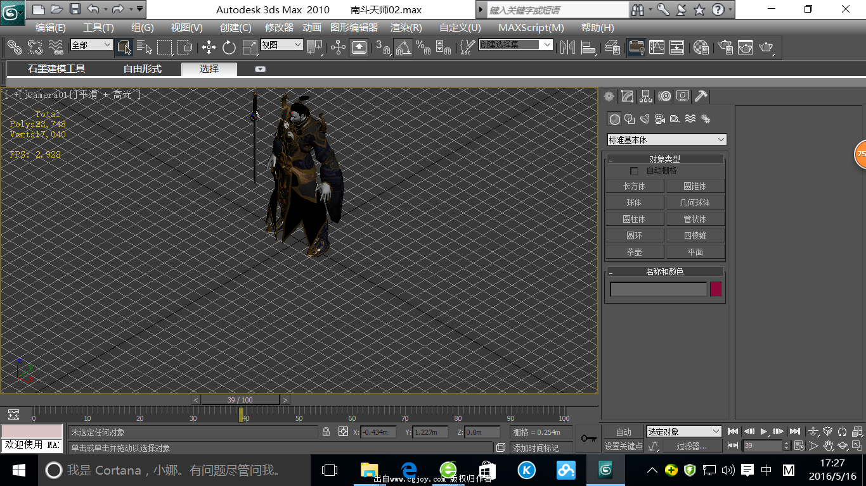Viewport: 866px width, 486px height.
Task: Click the Bind to Space Warp icon
Action: (x=56, y=47)
